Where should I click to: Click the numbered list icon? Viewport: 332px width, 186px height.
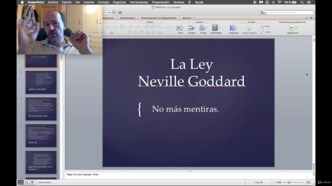(138, 26)
